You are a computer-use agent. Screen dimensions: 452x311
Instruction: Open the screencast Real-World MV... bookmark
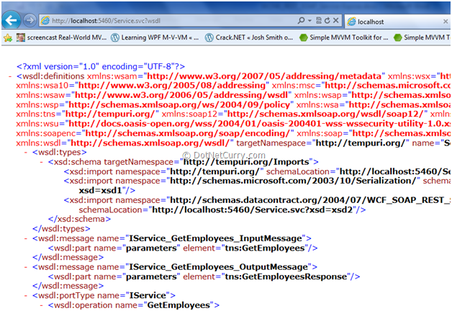click(61, 37)
